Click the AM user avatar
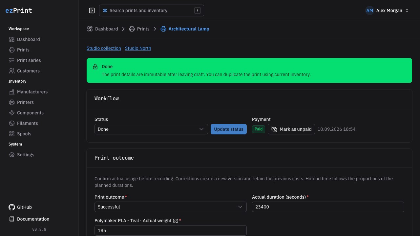420x236 pixels. (370, 10)
